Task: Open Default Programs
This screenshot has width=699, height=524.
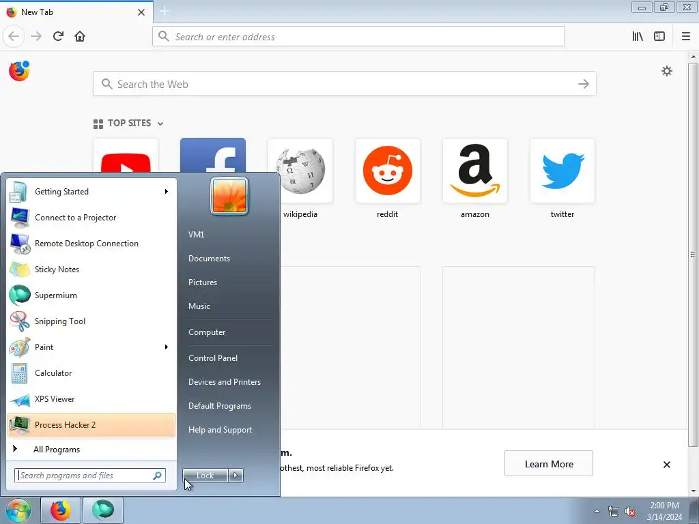Action: [x=220, y=406]
